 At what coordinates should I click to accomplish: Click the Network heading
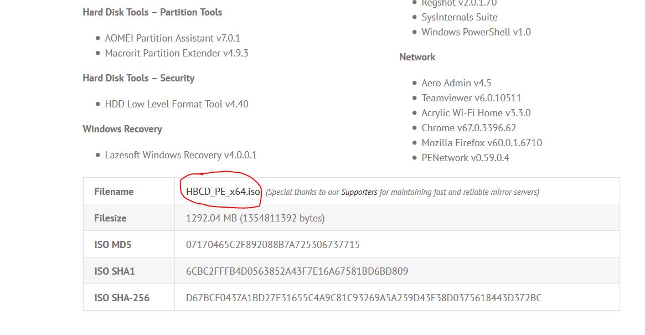(417, 57)
